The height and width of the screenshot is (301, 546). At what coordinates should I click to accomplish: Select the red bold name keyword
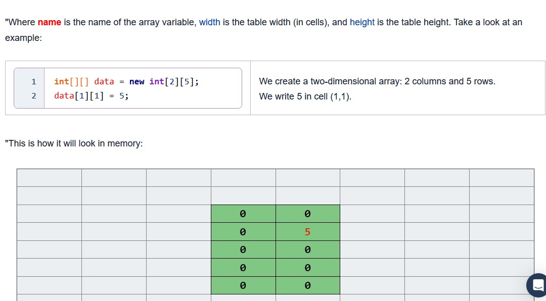tap(49, 22)
